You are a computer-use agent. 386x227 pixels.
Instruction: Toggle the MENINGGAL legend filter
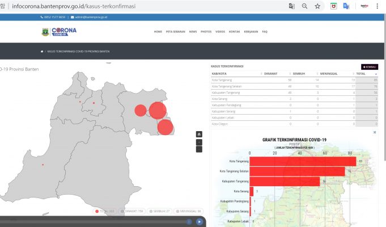coord(189,211)
